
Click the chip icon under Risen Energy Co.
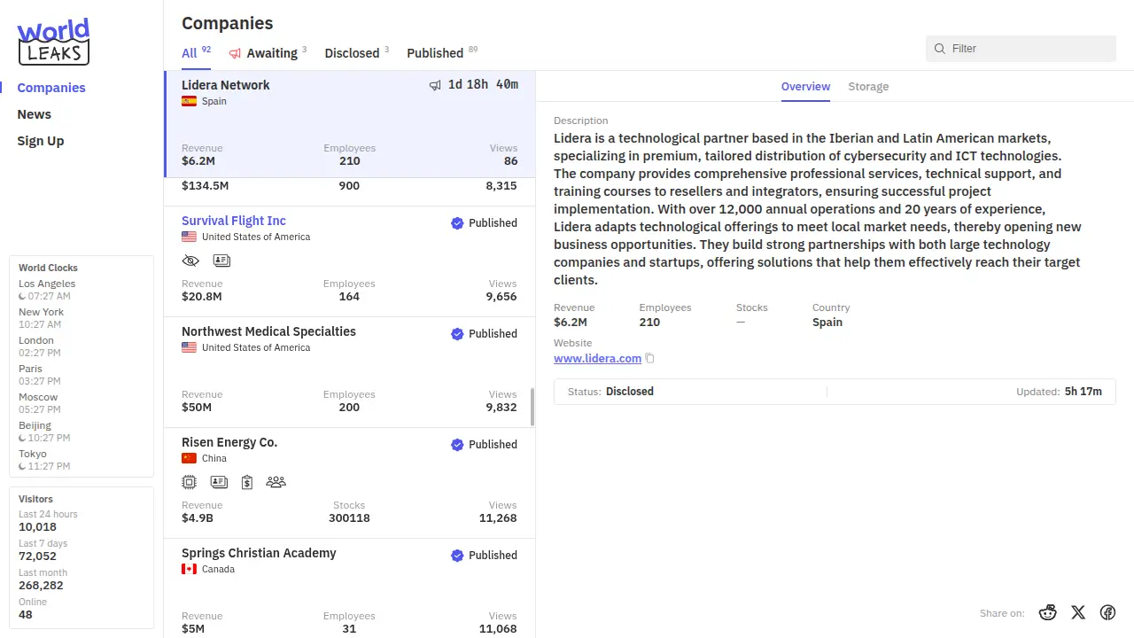point(189,482)
